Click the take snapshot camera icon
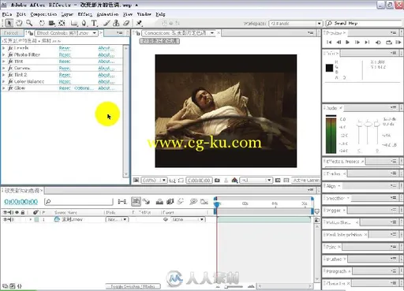Screen dimensions: 404x291 click(217, 181)
